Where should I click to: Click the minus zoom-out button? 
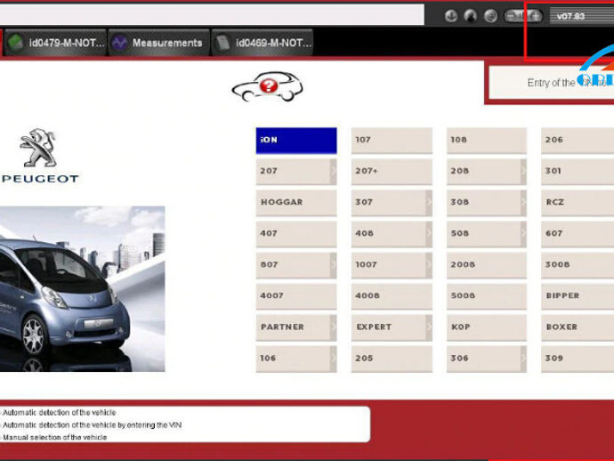click(x=511, y=16)
